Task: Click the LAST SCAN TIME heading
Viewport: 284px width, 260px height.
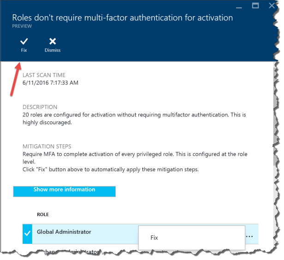Action: pos(44,75)
